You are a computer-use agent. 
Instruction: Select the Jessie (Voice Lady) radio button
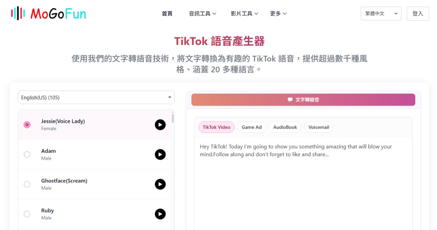click(x=27, y=125)
